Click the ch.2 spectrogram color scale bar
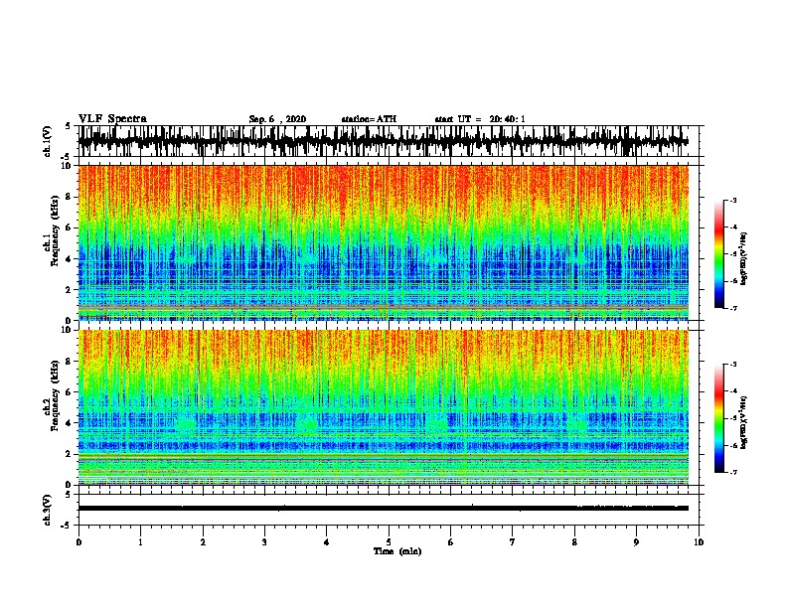Viewport: 787px width, 608px height. (x=719, y=418)
